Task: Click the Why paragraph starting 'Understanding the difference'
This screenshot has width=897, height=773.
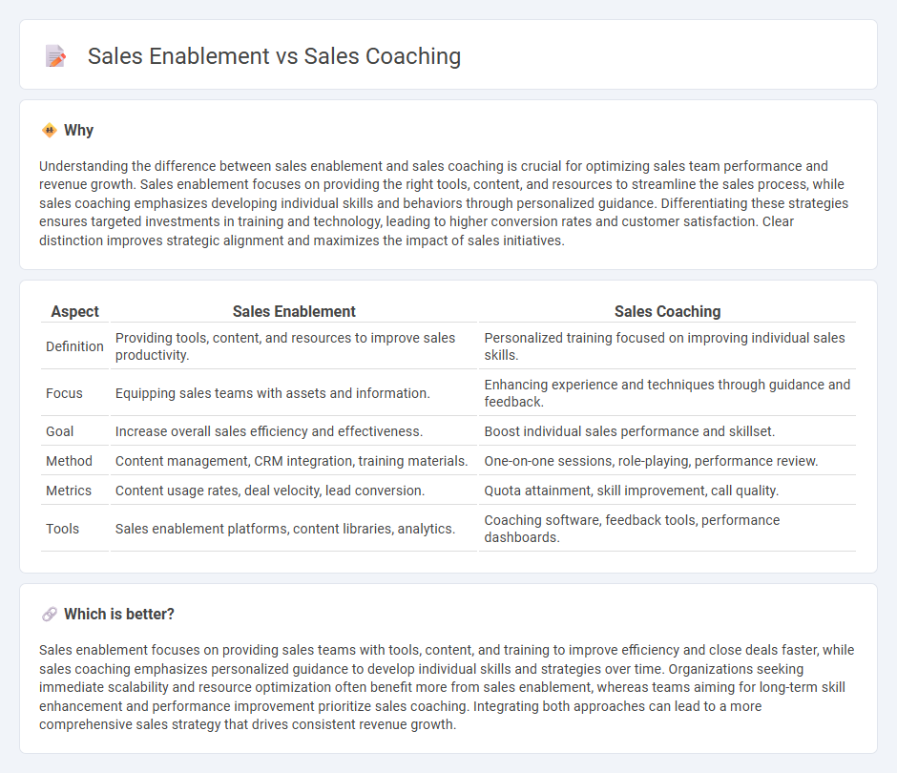Action: [x=444, y=203]
